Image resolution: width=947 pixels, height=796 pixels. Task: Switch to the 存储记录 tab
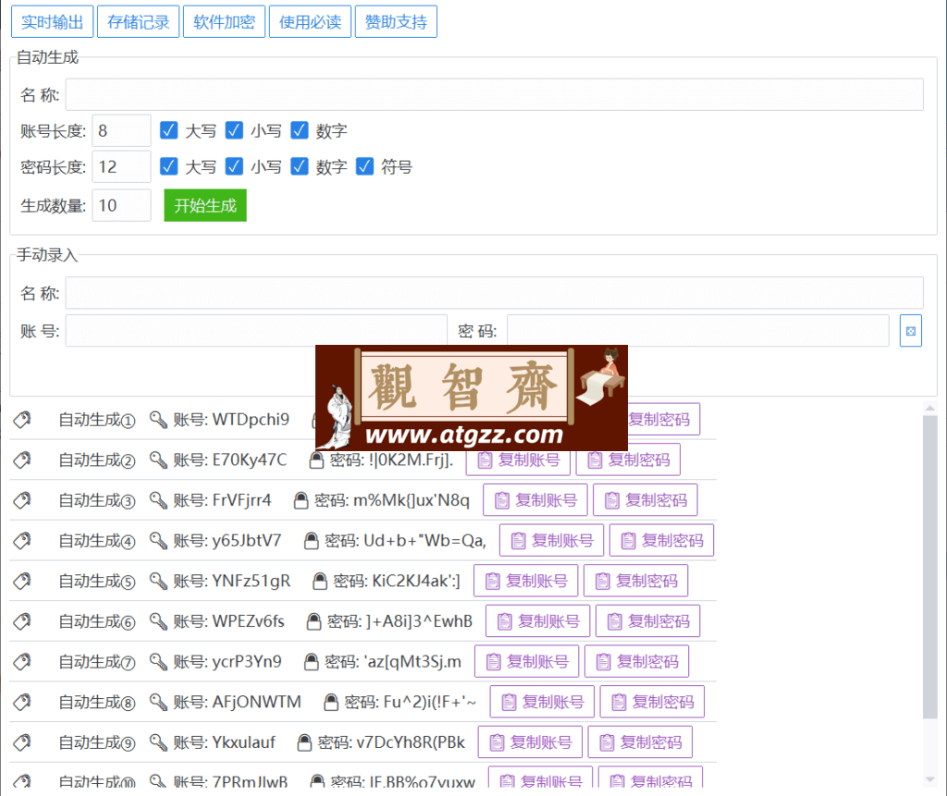138,22
